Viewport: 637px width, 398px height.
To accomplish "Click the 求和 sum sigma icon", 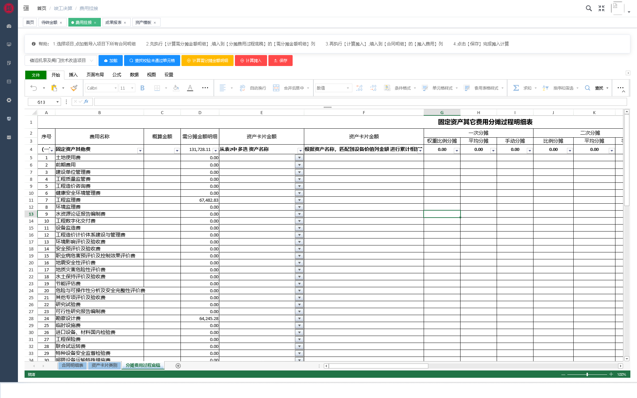I will (x=516, y=88).
